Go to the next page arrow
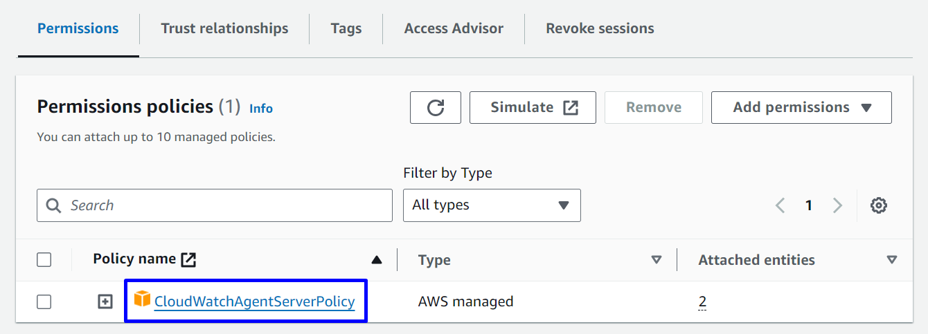The height and width of the screenshot is (334, 928). point(837,205)
